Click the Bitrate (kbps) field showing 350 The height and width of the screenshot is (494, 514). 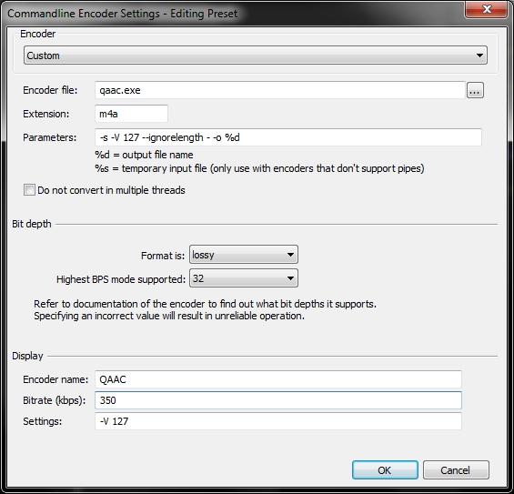tap(278, 400)
